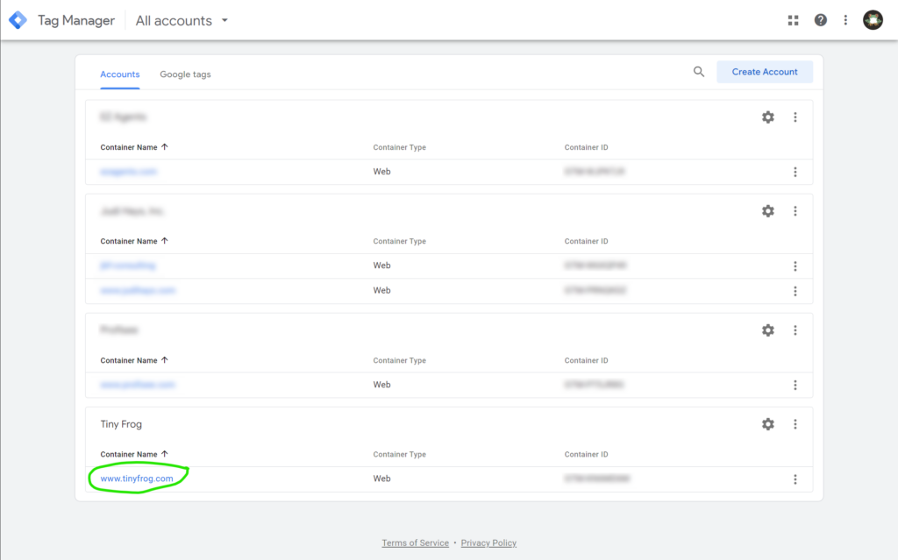Open the Help question mark icon
The image size is (898, 560).
(821, 20)
